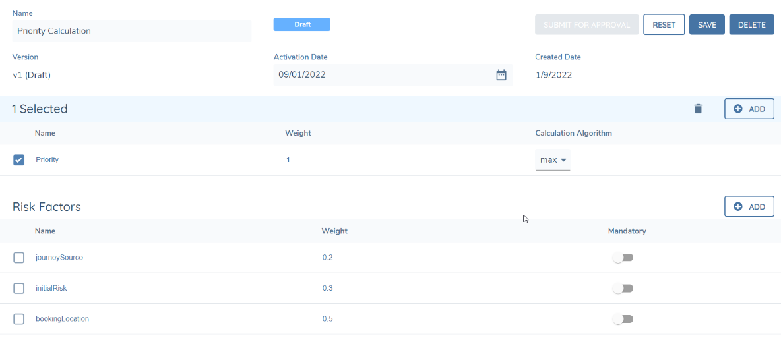781x344 pixels.
Task: Open the journeySource risk factor link
Action: pos(59,258)
